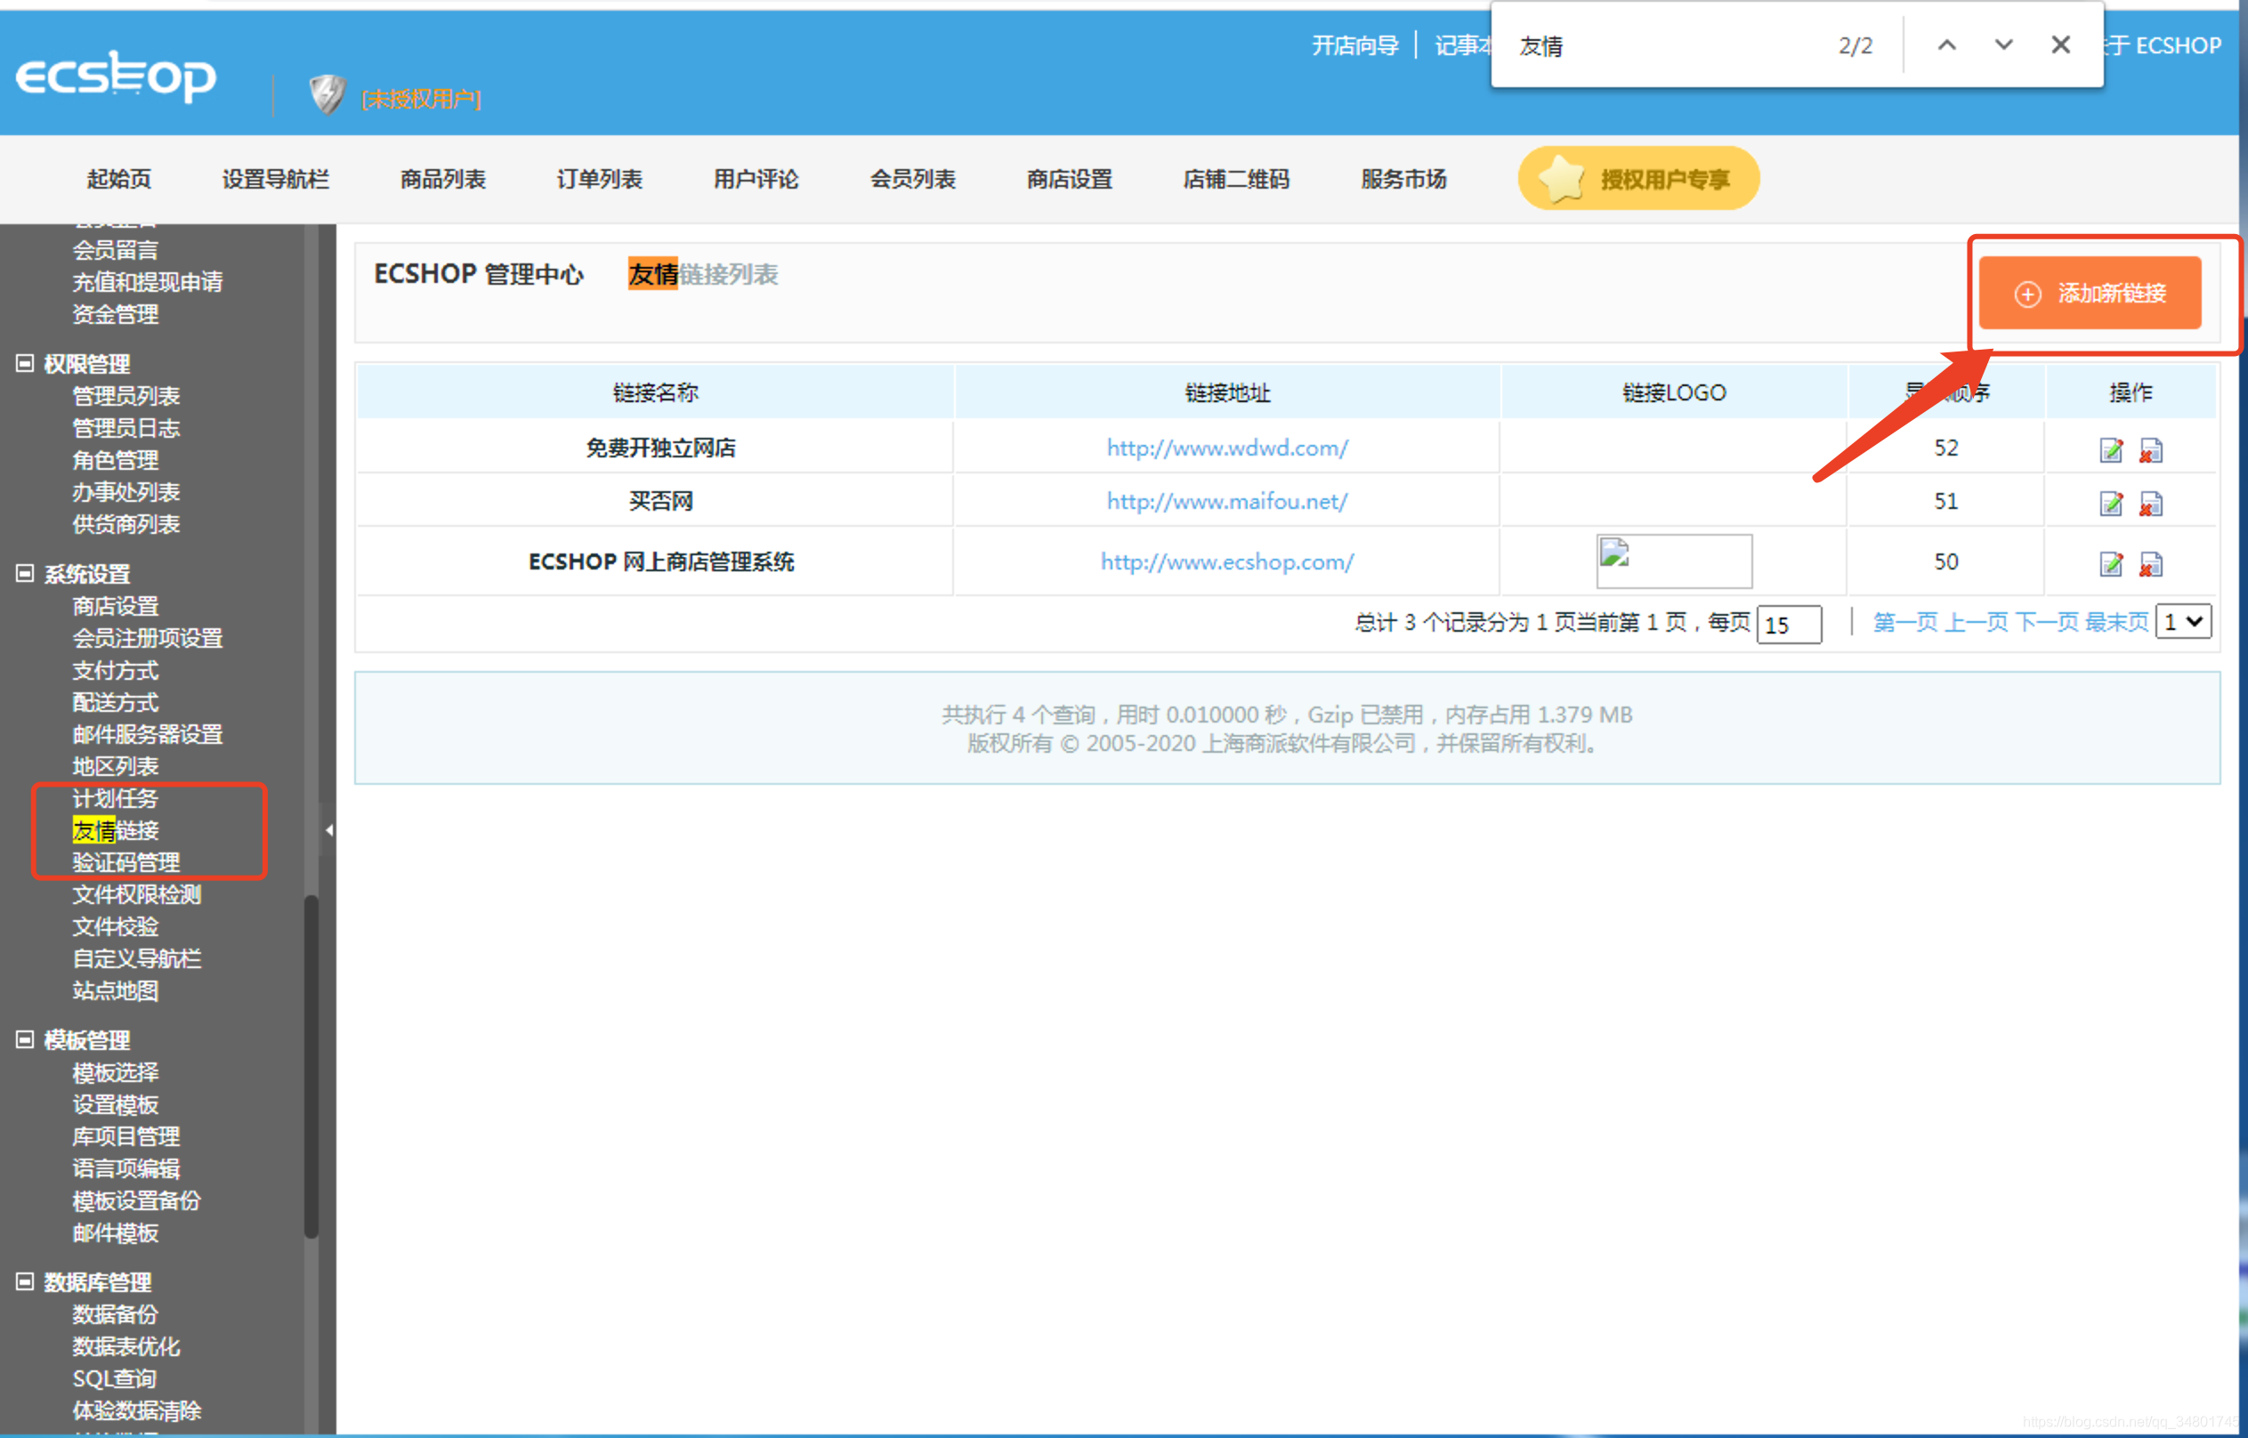Screen dimensions: 2248x1438
Task: Sort by 链接LOGO column header
Action: click(x=1674, y=392)
